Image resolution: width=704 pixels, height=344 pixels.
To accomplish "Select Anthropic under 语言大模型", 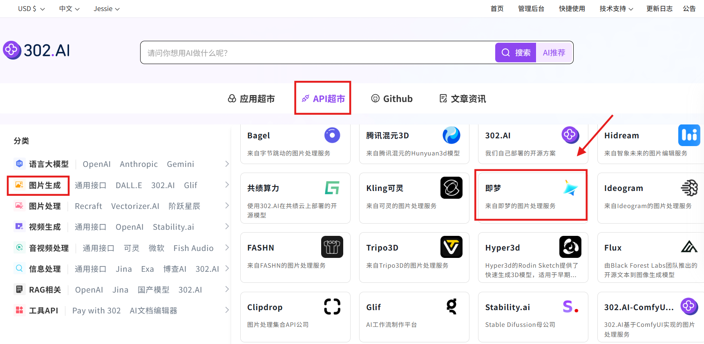I will point(139,164).
